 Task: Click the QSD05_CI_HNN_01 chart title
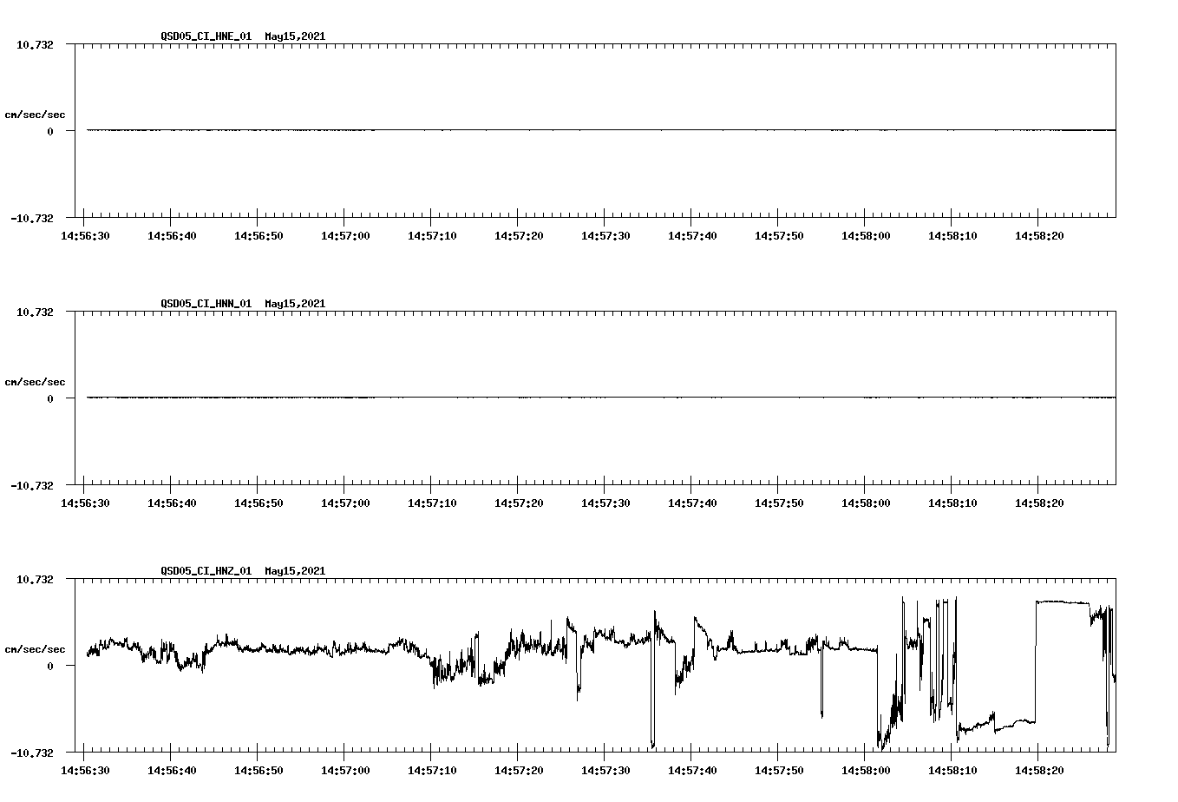(x=243, y=304)
